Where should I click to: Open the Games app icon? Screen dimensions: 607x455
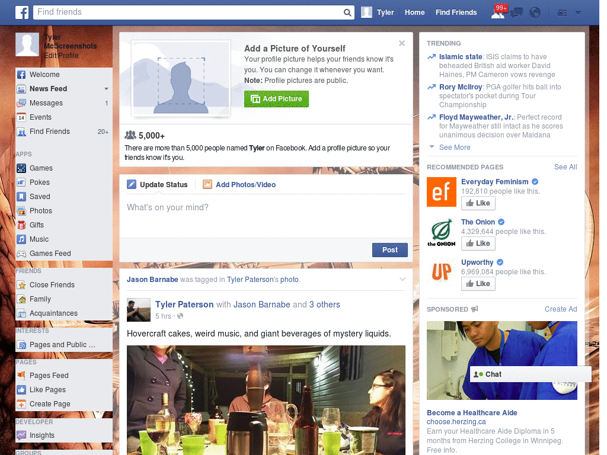click(x=21, y=168)
